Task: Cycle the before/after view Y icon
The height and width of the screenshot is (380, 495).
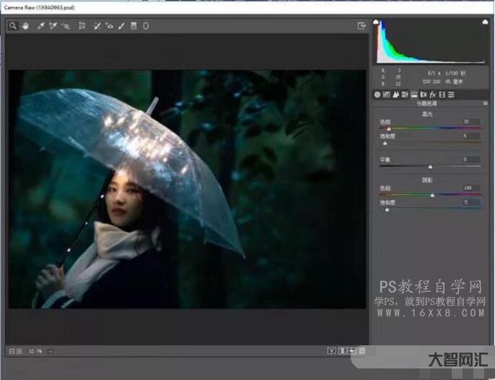Action: pos(331,350)
